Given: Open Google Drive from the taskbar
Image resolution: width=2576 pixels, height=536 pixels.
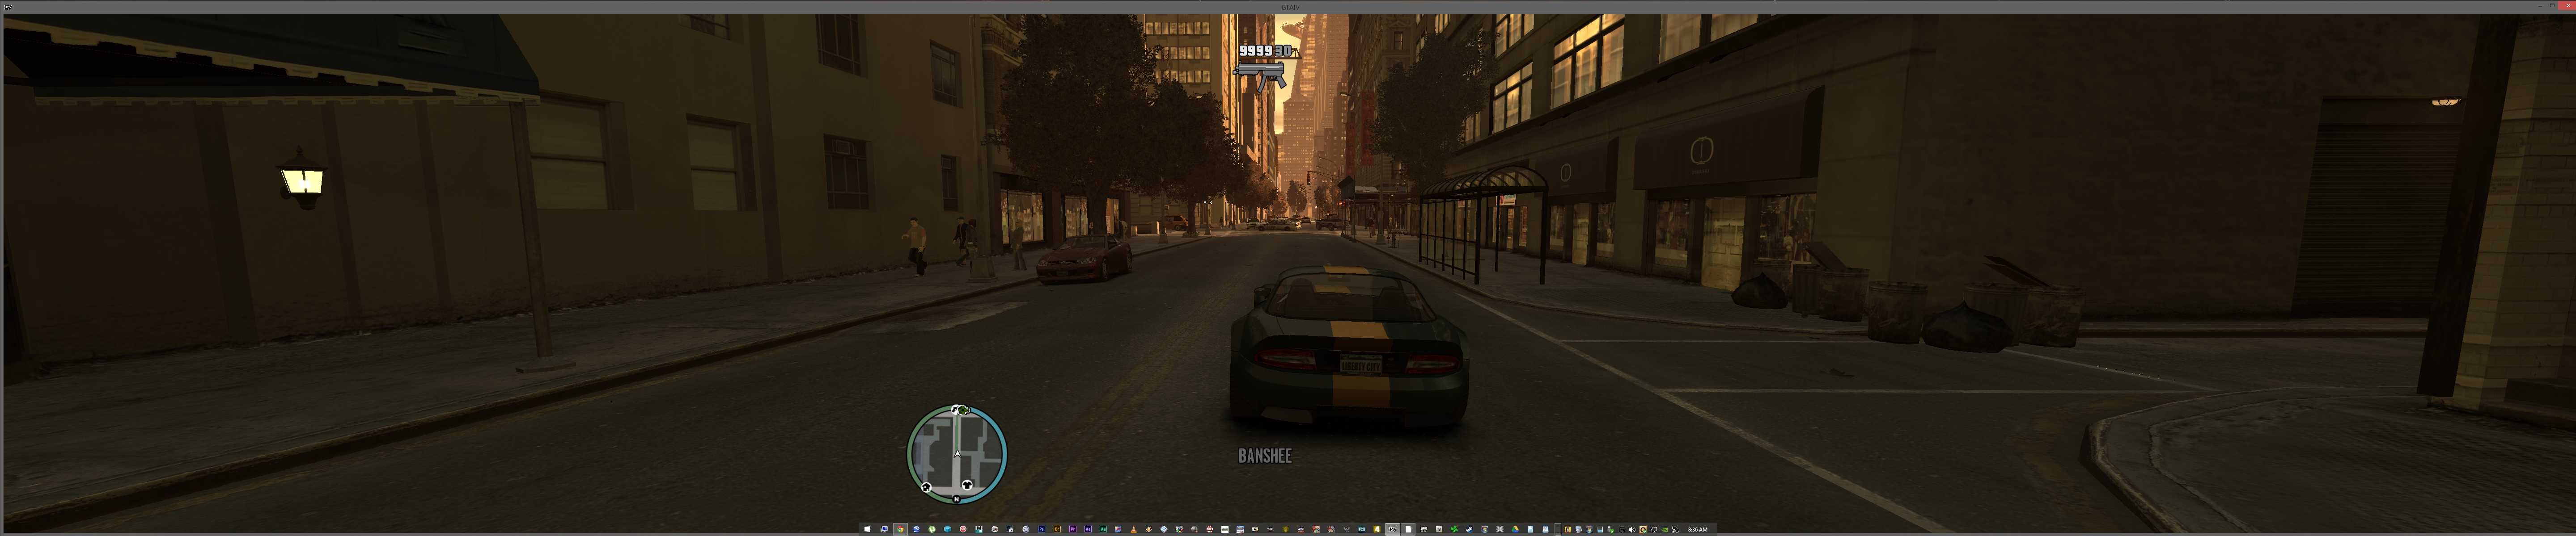Looking at the screenshot, I should tap(1515, 529).
